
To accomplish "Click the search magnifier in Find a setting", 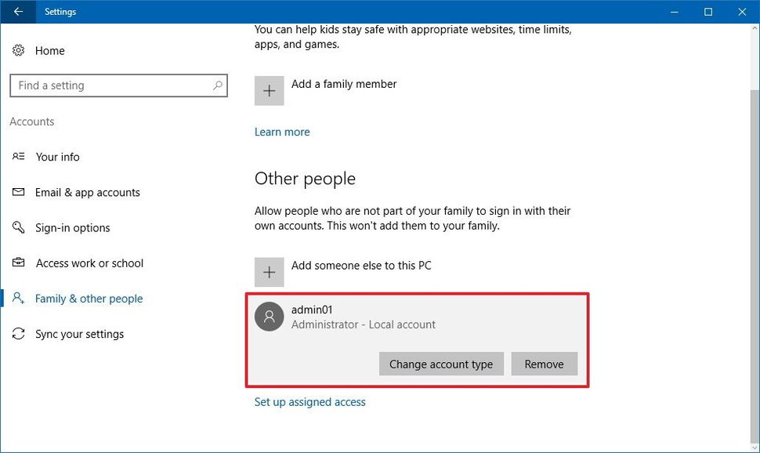I will click(218, 85).
